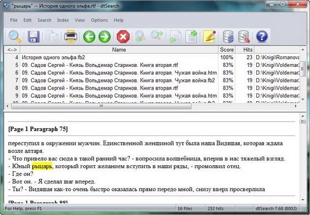Open the Options menu
This screenshot has height=215, width=310.
pos(99,20)
